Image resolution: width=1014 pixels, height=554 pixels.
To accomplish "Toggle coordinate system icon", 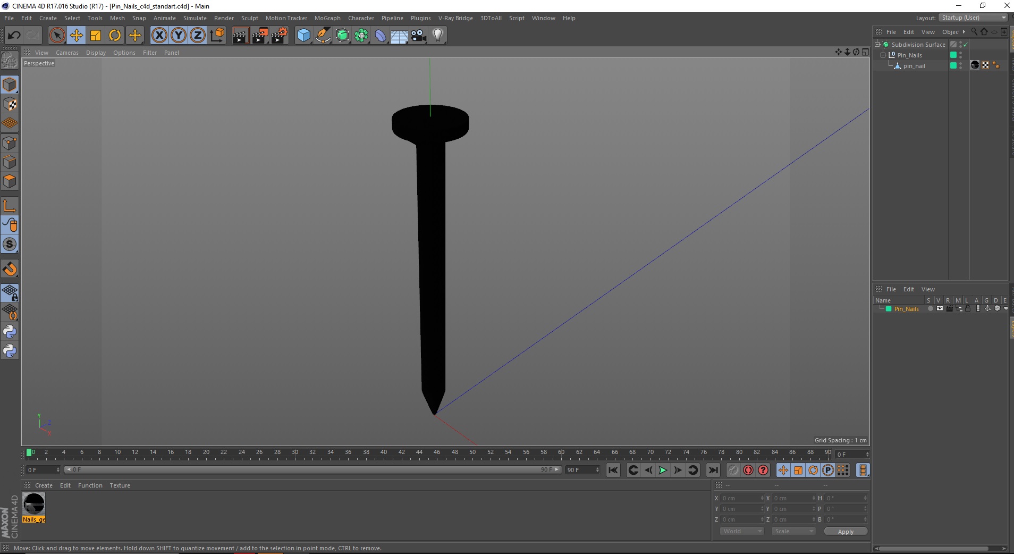I will pyautogui.click(x=217, y=36).
